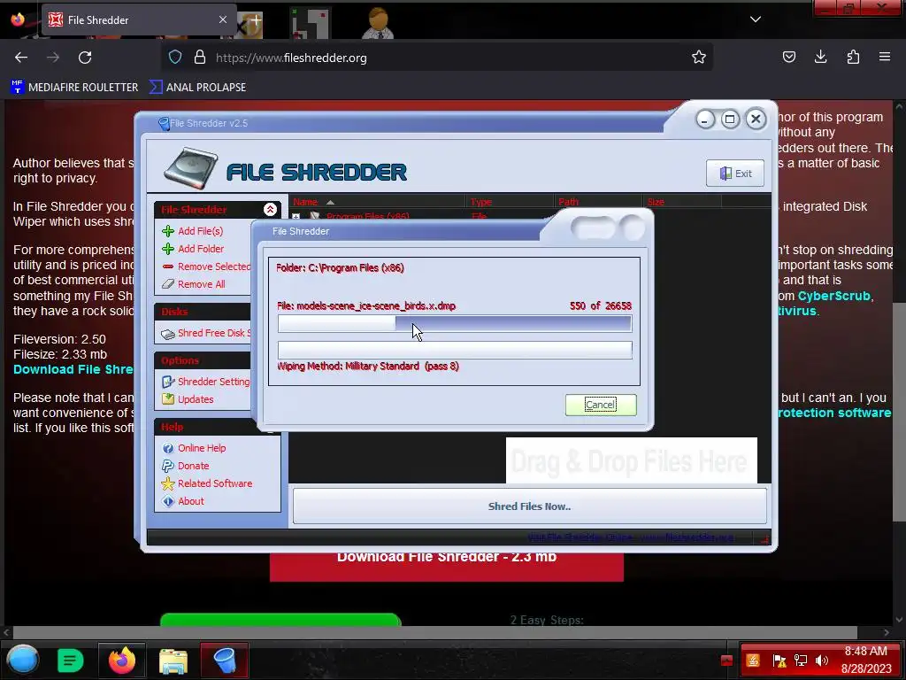The width and height of the screenshot is (906, 680).
Task: Maximize the File Shredder v2.5 window
Action: [x=730, y=120]
